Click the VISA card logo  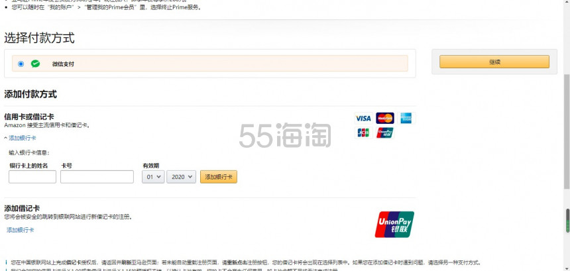(x=363, y=118)
